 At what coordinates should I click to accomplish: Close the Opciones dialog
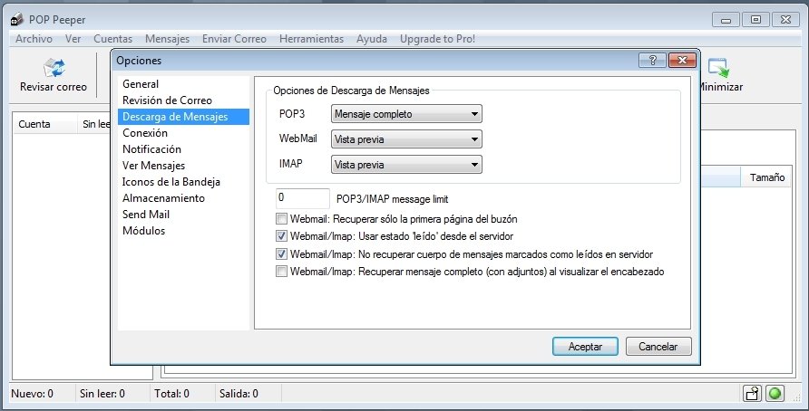tap(682, 61)
